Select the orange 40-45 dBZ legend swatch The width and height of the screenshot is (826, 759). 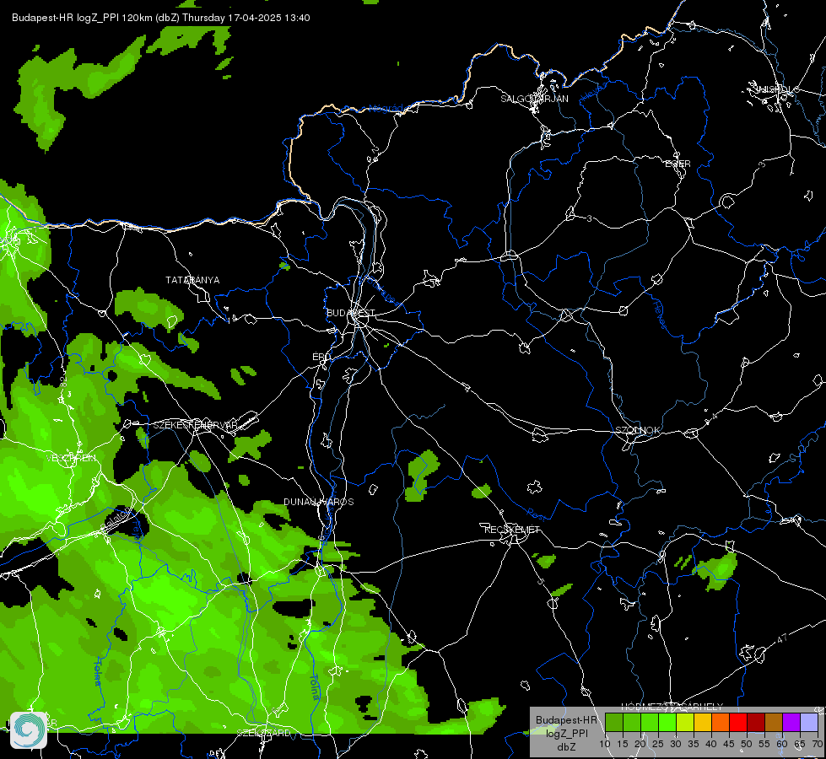point(721,723)
